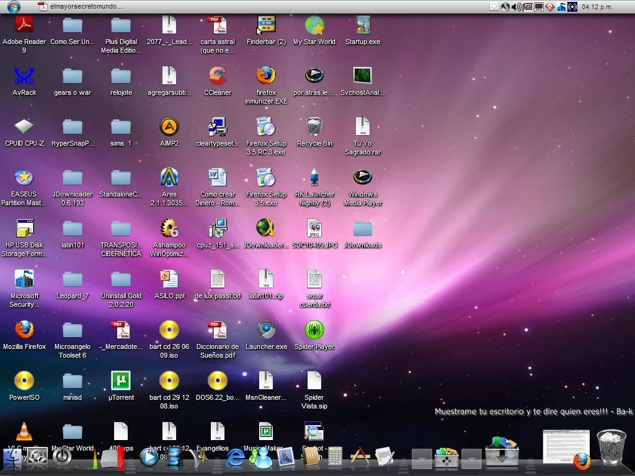Open My Star World globe icon
This screenshot has height=476, width=635.
click(314, 25)
